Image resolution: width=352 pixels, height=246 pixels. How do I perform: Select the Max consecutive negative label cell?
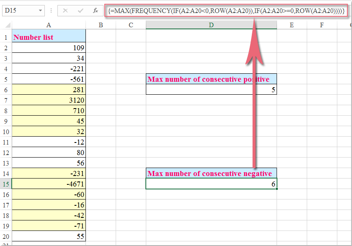coord(211,173)
